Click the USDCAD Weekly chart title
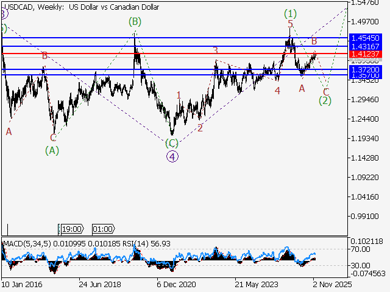Viewport: 390px width, 292px height. [81, 7]
